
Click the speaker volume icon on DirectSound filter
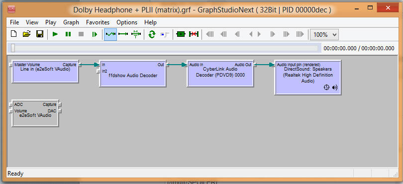pos(335,88)
